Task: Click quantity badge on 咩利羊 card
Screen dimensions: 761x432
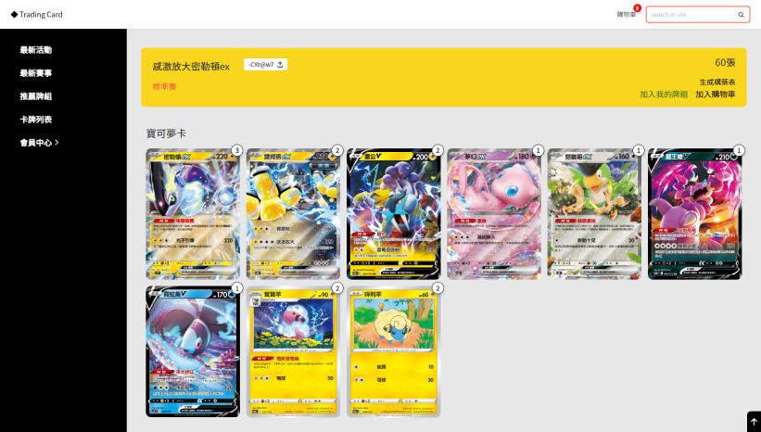Action: pyautogui.click(x=438, y=288)
